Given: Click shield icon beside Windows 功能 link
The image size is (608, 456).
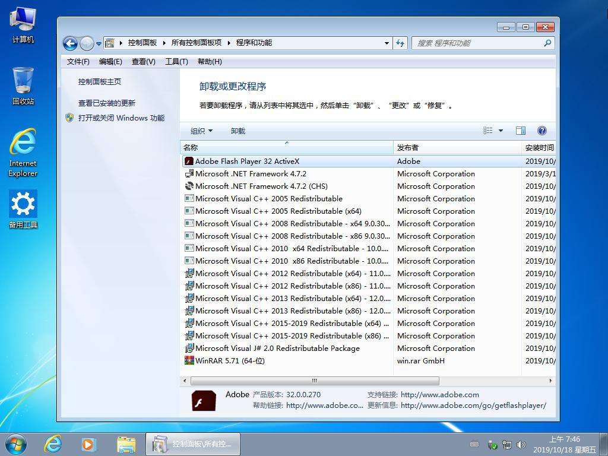Looking at the screenshot, I should point(70,118).
